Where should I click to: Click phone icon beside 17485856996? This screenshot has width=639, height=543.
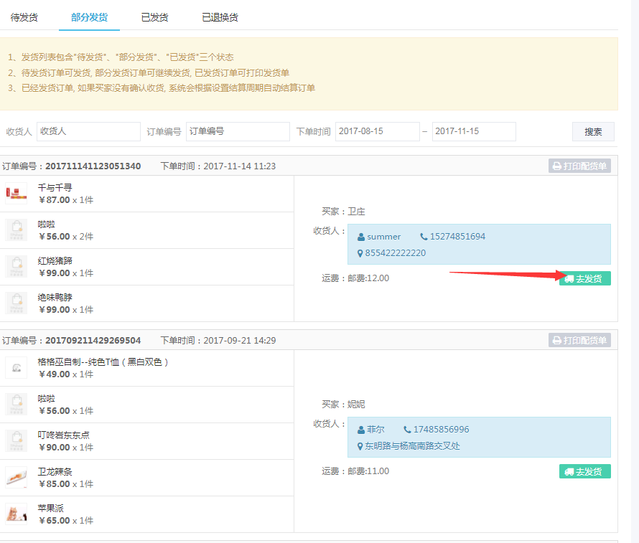pos(407,430)
